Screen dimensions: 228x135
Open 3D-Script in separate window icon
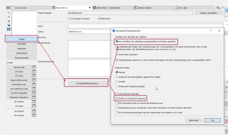click(34, 76)
